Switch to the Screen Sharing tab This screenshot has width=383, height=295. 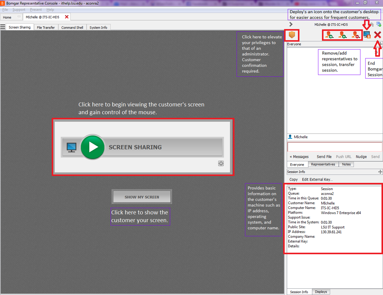(20, 27)
